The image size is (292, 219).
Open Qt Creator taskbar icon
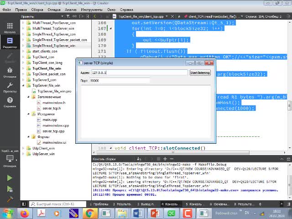tap(171, 213)
